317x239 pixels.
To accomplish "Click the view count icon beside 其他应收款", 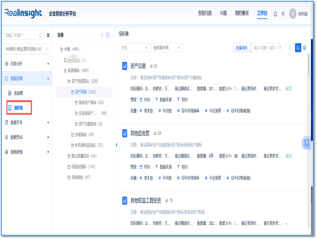I will tap(155, 133).
